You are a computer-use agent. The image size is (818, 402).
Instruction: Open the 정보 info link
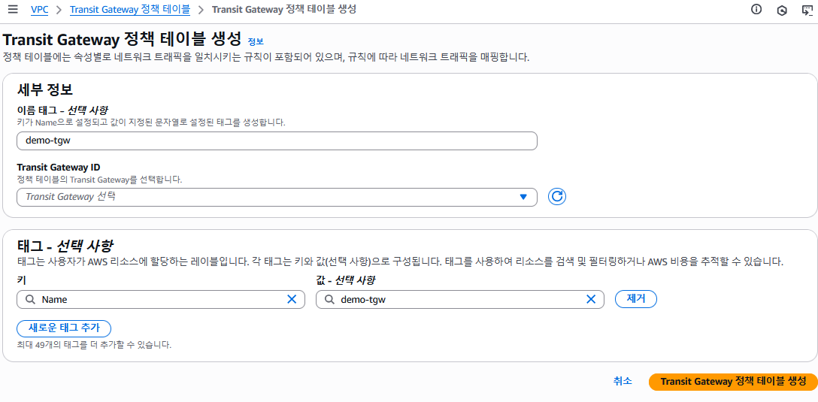coord(256,42)
